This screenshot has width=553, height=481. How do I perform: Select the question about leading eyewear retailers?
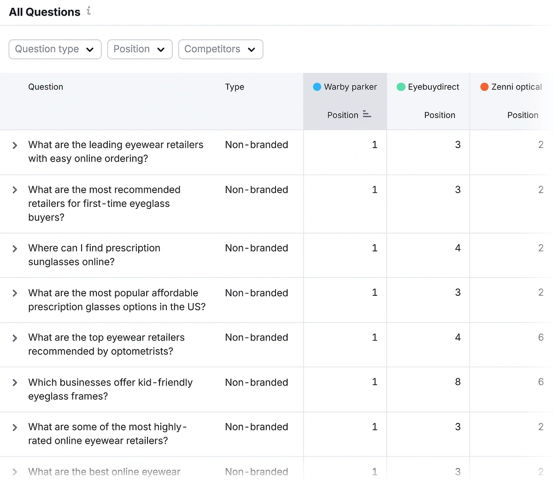pyautogui.click(x=116, y=152)
